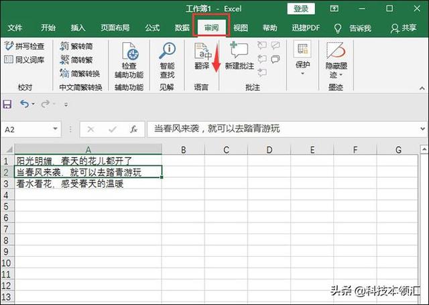
Task: Open the 帮助 tab
Action: click(x=270, y=27)
